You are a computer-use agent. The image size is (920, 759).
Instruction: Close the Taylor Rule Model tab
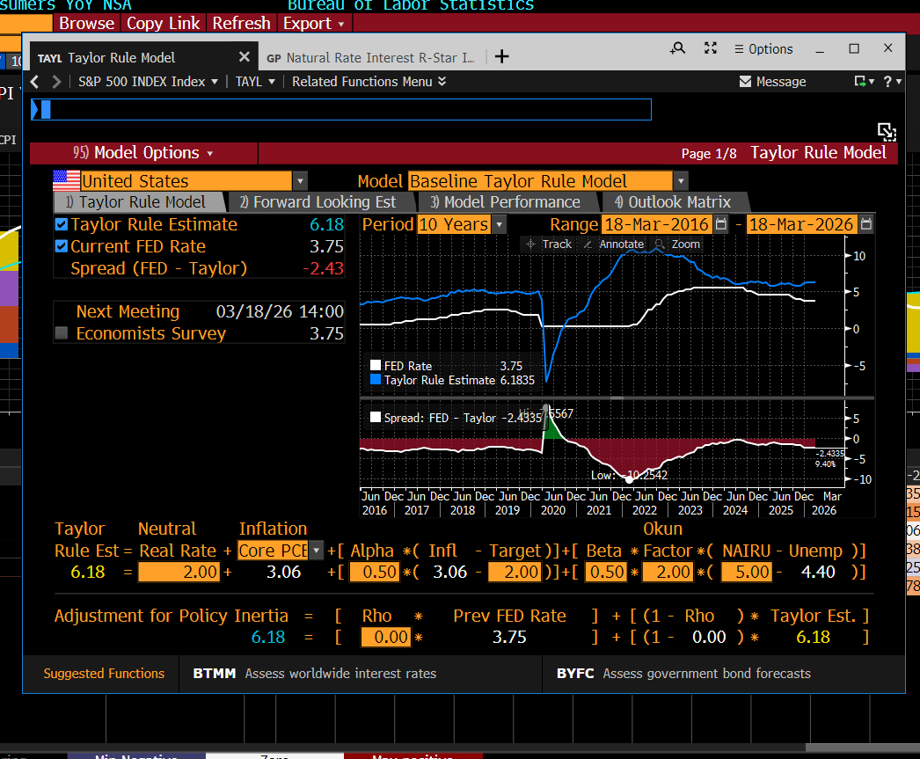(x=245, y=57)
